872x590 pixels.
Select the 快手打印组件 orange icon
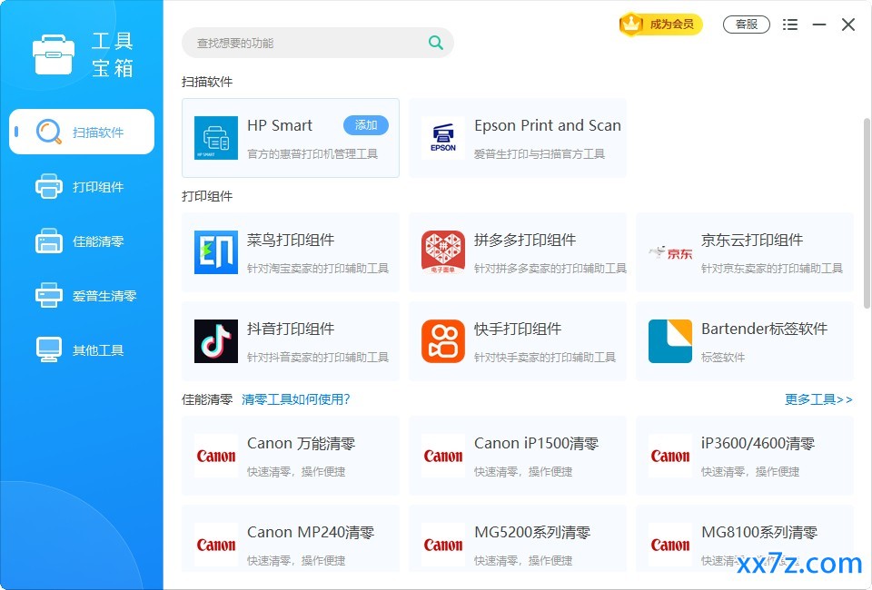pos(442,341)
